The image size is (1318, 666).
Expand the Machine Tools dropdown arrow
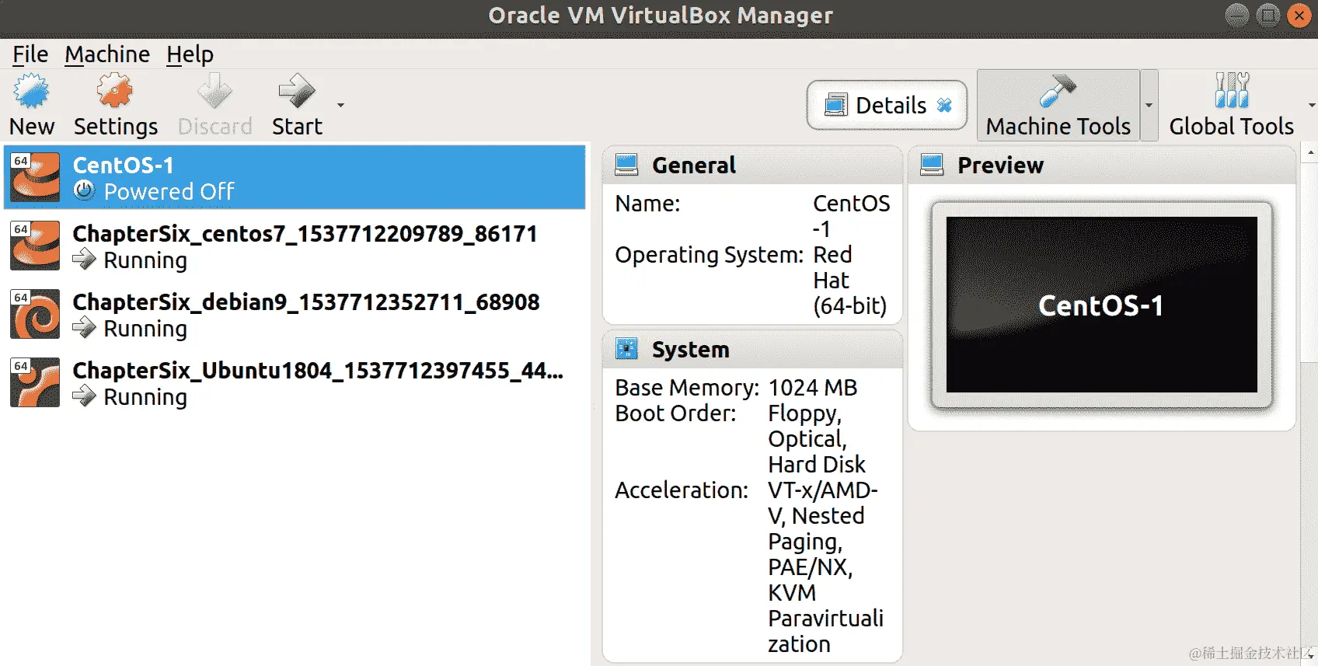click(x=1149, y=105)
